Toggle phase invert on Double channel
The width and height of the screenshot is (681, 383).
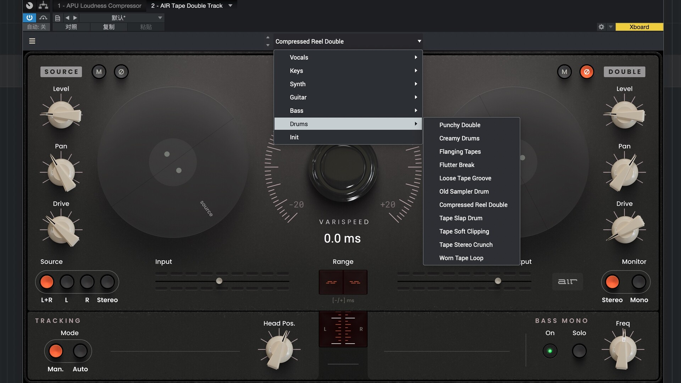point(587,72)
